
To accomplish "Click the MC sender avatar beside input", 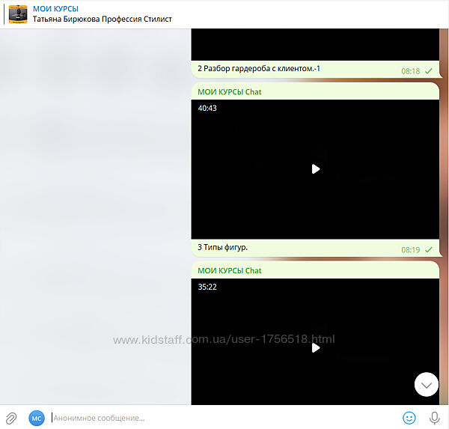I will [37, 418].
